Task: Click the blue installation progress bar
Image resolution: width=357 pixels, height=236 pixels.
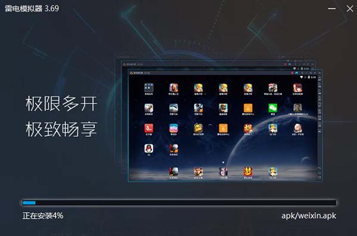Action: coord(179,203)
